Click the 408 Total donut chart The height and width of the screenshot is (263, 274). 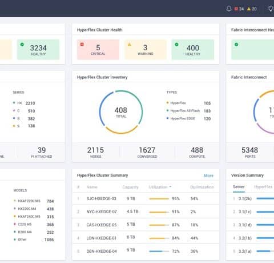tap(121, 112)
